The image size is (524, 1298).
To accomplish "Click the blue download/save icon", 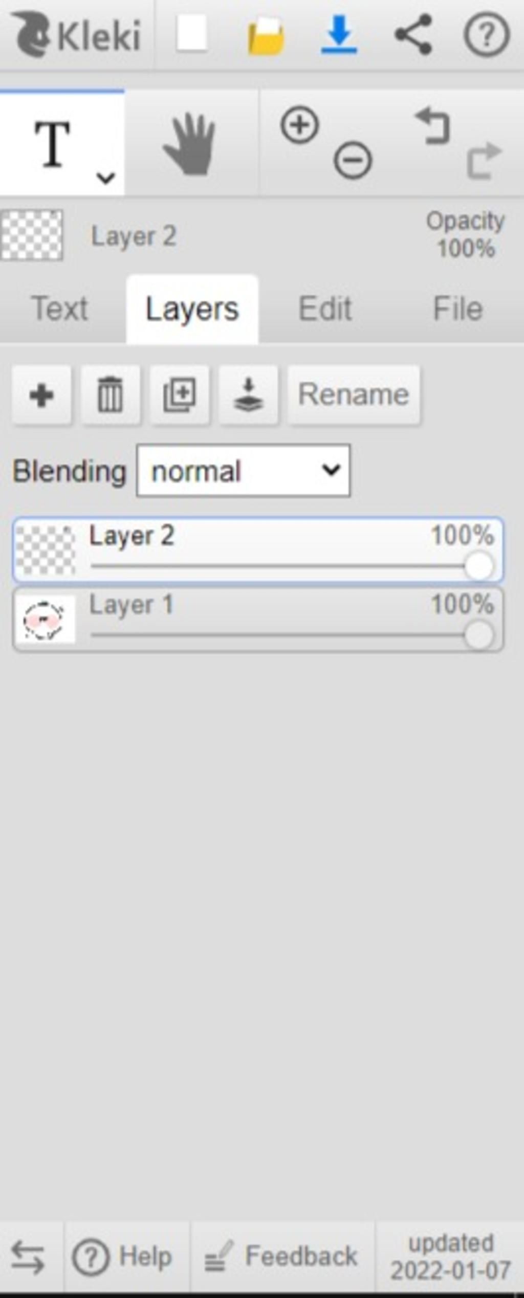I will pyautogui.click(x=339, y=35).
